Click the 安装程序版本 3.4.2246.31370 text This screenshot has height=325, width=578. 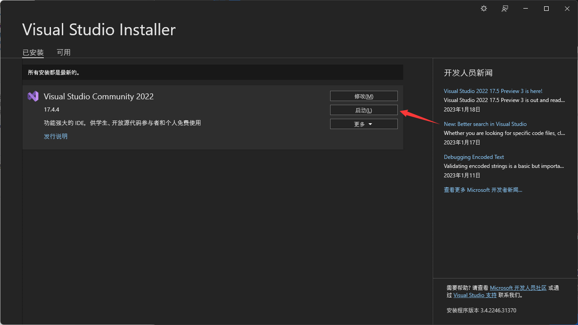pos(481,311)
